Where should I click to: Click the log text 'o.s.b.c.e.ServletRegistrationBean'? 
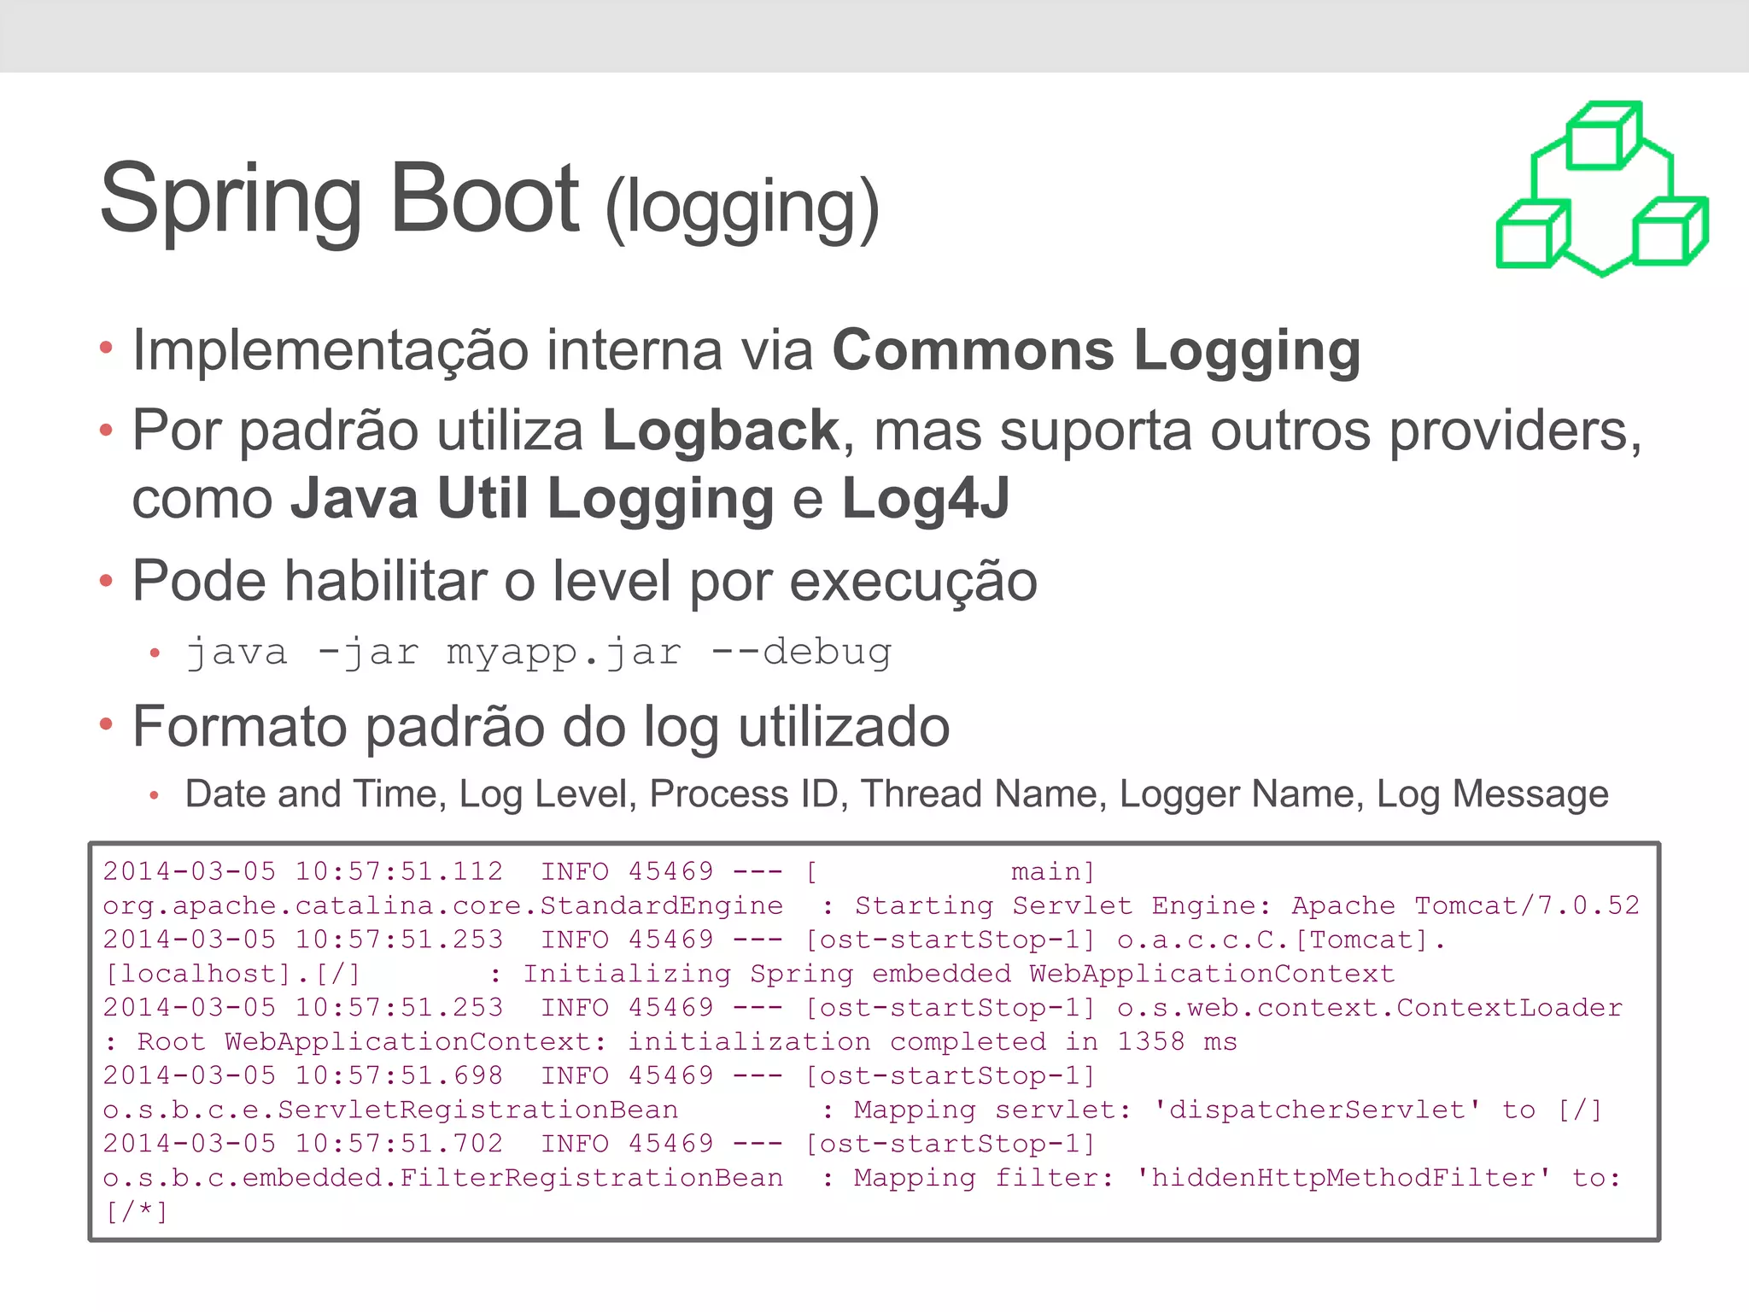click(390, 1110)
